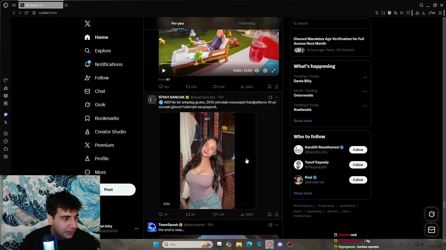Viewport: 446px width, 250px height.
Task: Open SİYAH SANCAK profile name
Action: 171,97
